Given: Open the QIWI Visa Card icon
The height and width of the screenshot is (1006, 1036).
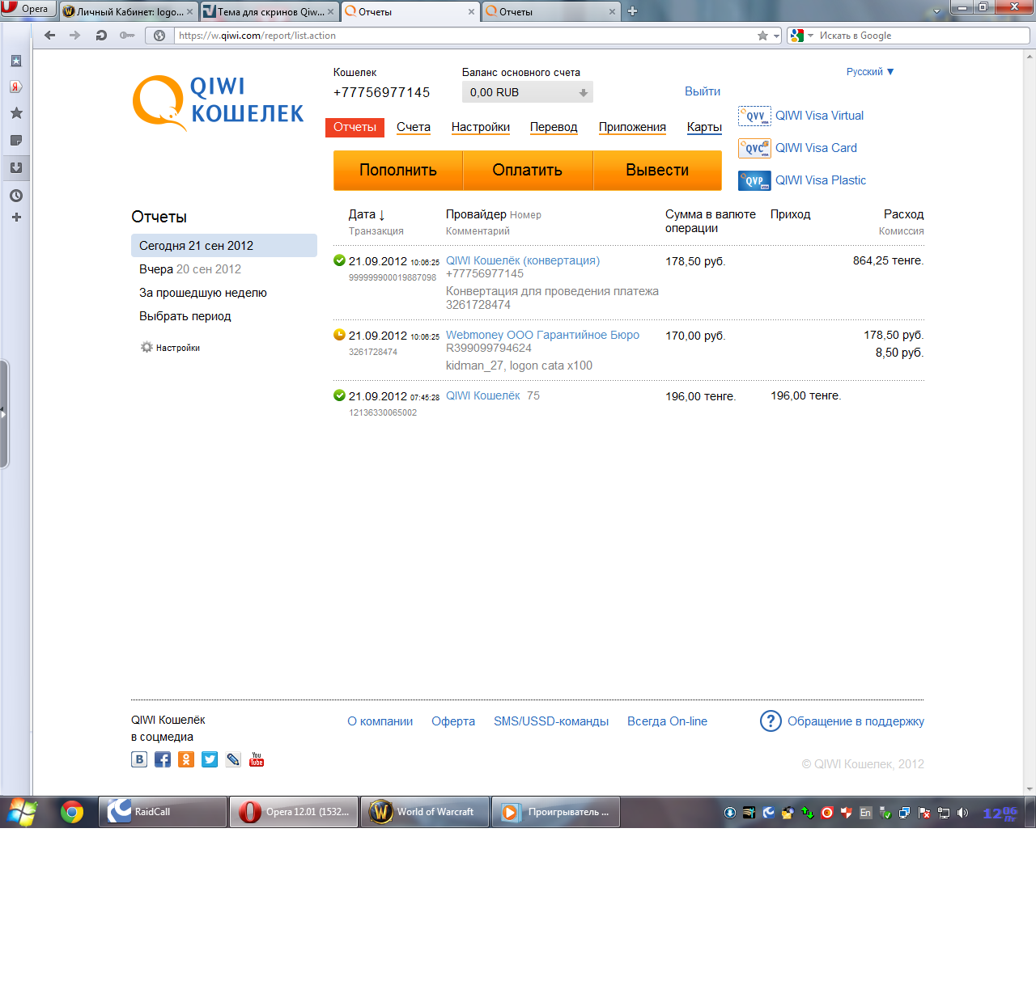Looking at the screenshot, I should click(754, 148).
